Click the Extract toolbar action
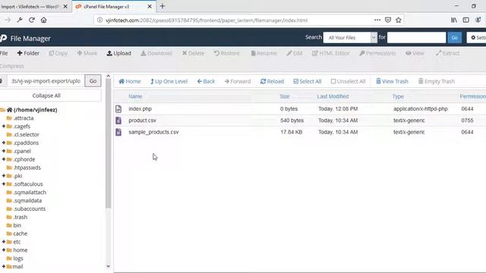The width and height of the screenshot is (486, 273). coord(447,53)
